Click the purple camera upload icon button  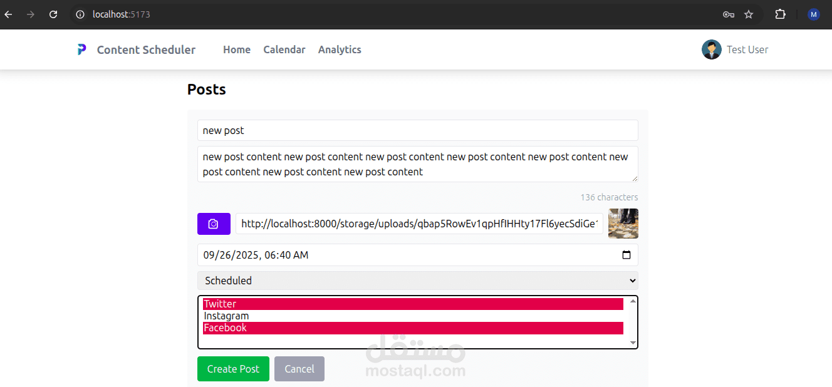[x=214, y=224]
